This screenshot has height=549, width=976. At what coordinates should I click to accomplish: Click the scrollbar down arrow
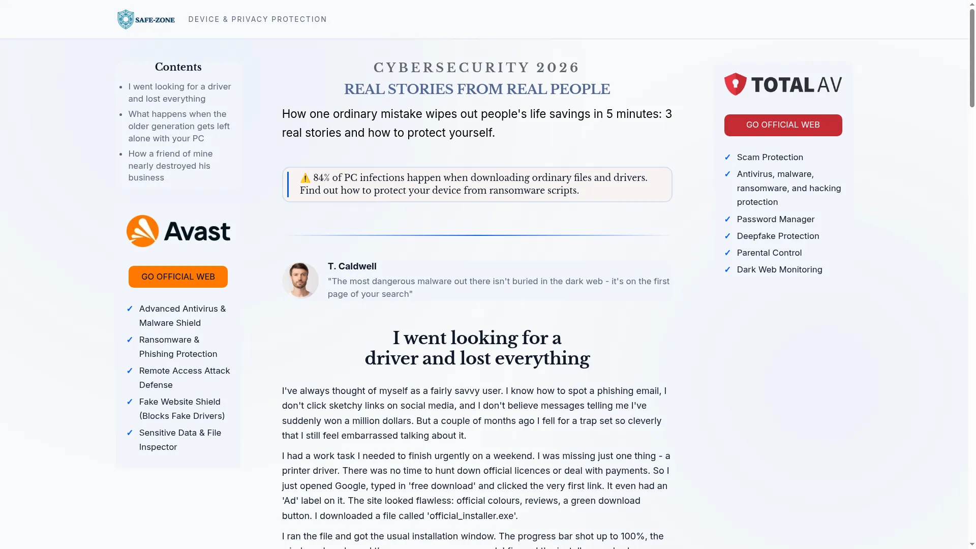pos(972,544)
